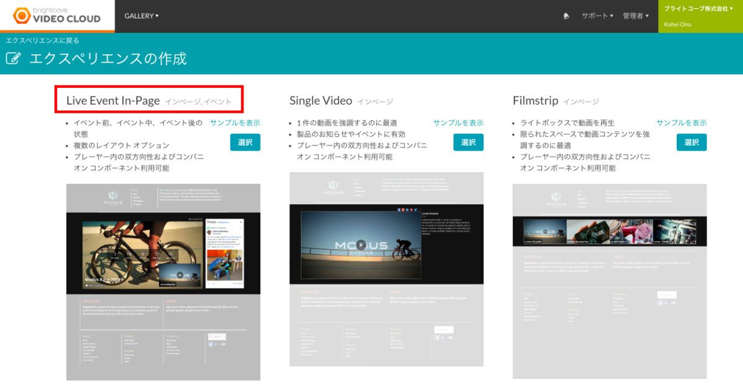Click the Brightcove Video Cloud logo
Viewport: 743px width, 387px height.
(57, 15)
